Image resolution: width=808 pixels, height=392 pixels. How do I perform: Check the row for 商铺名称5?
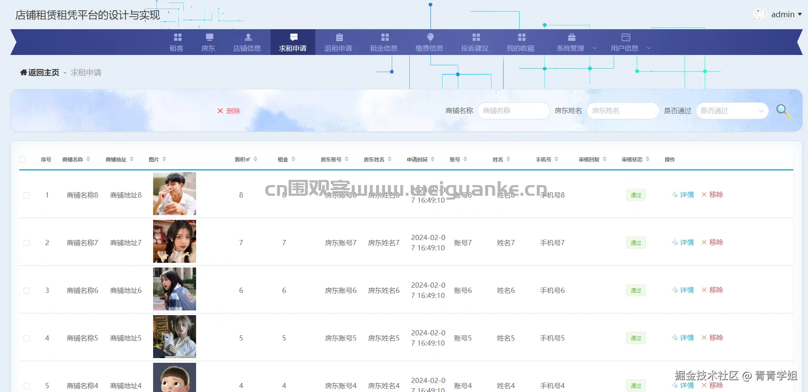tap(27, 338)
